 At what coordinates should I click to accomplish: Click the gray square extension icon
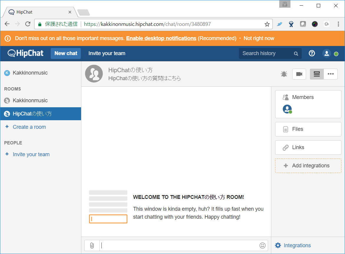(303, 24)
